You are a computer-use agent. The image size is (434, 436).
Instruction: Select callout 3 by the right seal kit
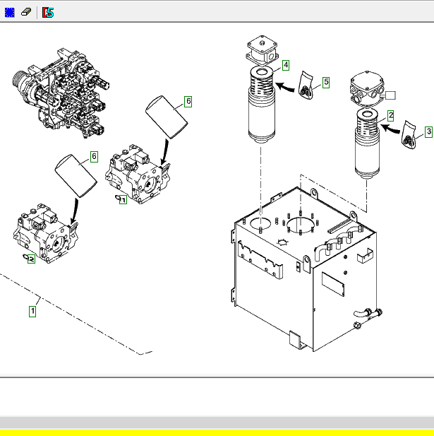(x=428, y=132)
